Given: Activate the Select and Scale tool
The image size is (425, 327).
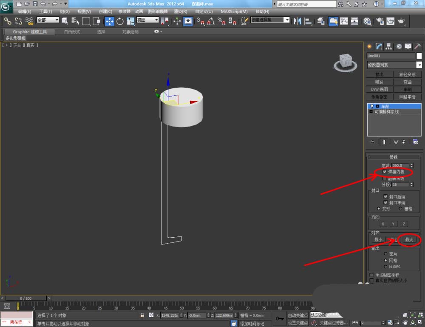Looking at the screenshot, I should 130,21.
